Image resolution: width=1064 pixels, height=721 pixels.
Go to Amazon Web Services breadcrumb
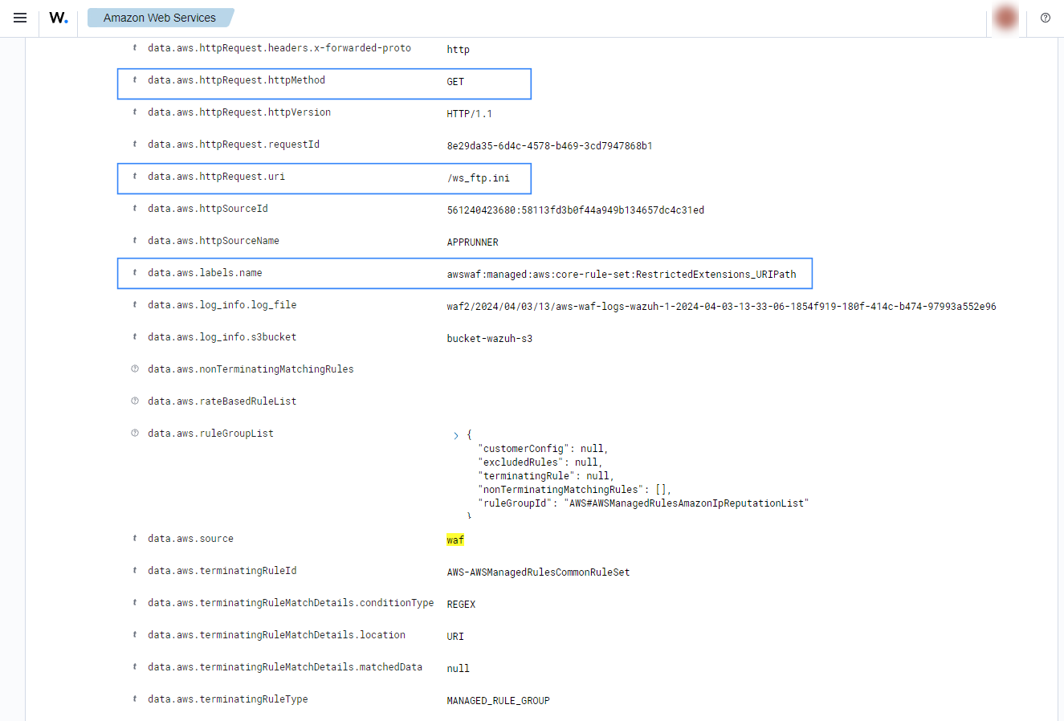click(159, 18)
